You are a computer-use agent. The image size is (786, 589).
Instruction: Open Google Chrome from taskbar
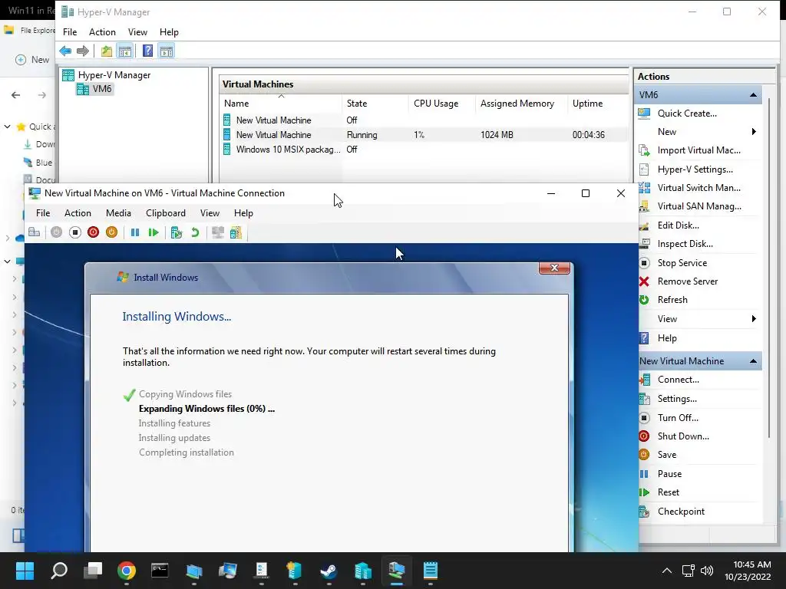pyautogui.click(x=127, y=571)
